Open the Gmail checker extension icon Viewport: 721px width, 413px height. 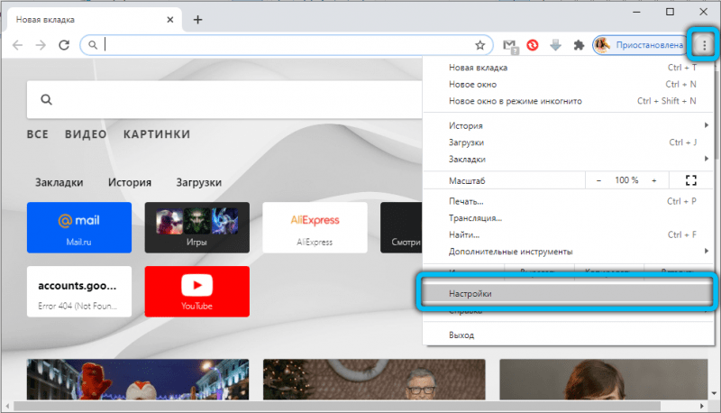(x=510, y=45)
